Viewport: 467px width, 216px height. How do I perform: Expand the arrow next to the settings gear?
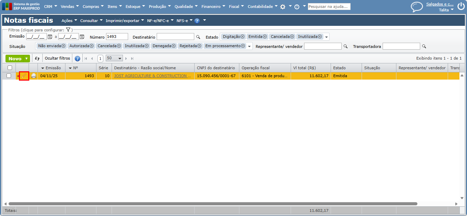point(290,6)
